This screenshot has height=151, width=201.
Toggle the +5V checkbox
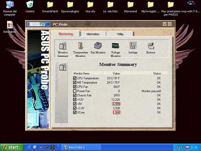click(x=75, y=104)
